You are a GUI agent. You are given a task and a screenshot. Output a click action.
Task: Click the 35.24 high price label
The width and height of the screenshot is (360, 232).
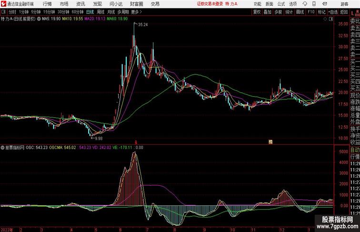tap(143, 25)
